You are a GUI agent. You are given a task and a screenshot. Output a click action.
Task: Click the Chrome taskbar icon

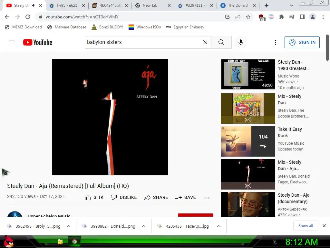click(74, 242)
